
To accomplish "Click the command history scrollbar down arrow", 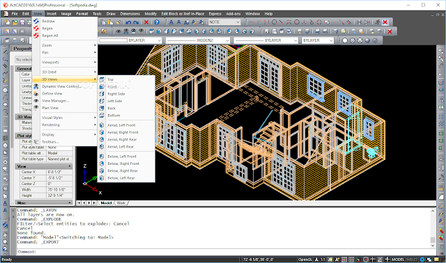I will 433,246.
